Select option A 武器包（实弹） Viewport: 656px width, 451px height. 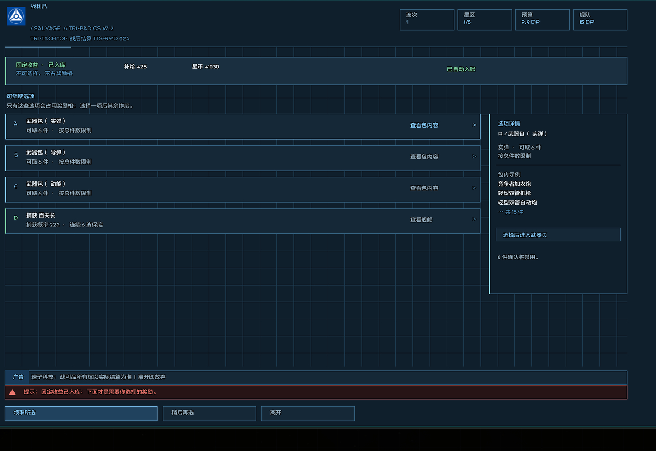click(x=243, y=127)
